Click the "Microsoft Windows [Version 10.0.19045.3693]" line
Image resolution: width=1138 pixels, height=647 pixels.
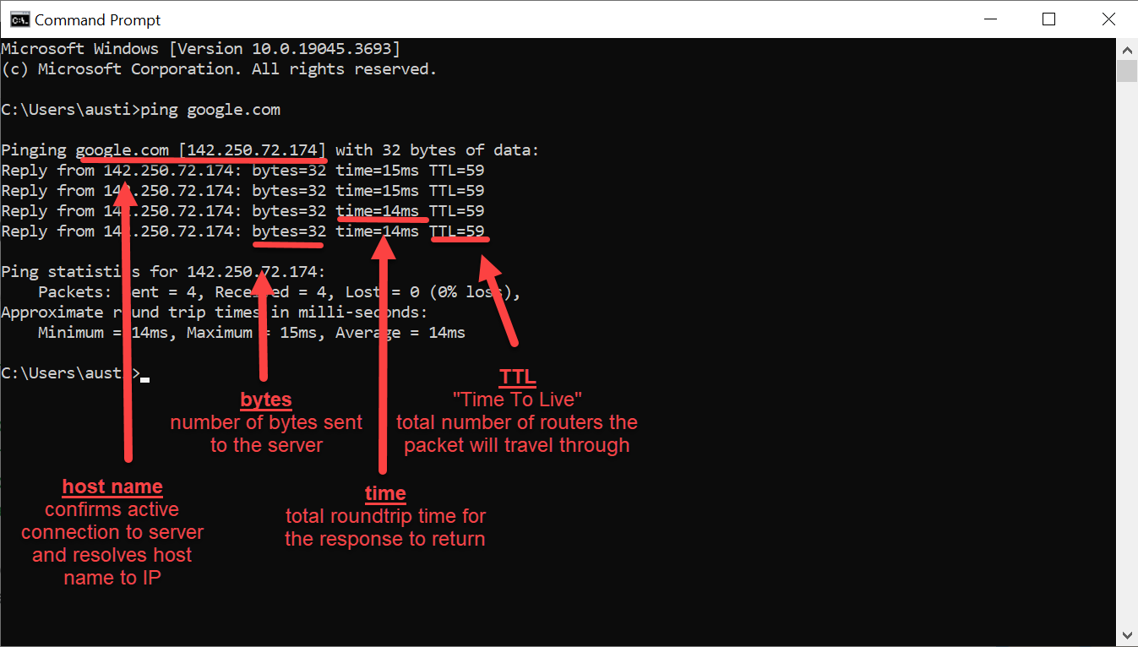click(201, 49)
